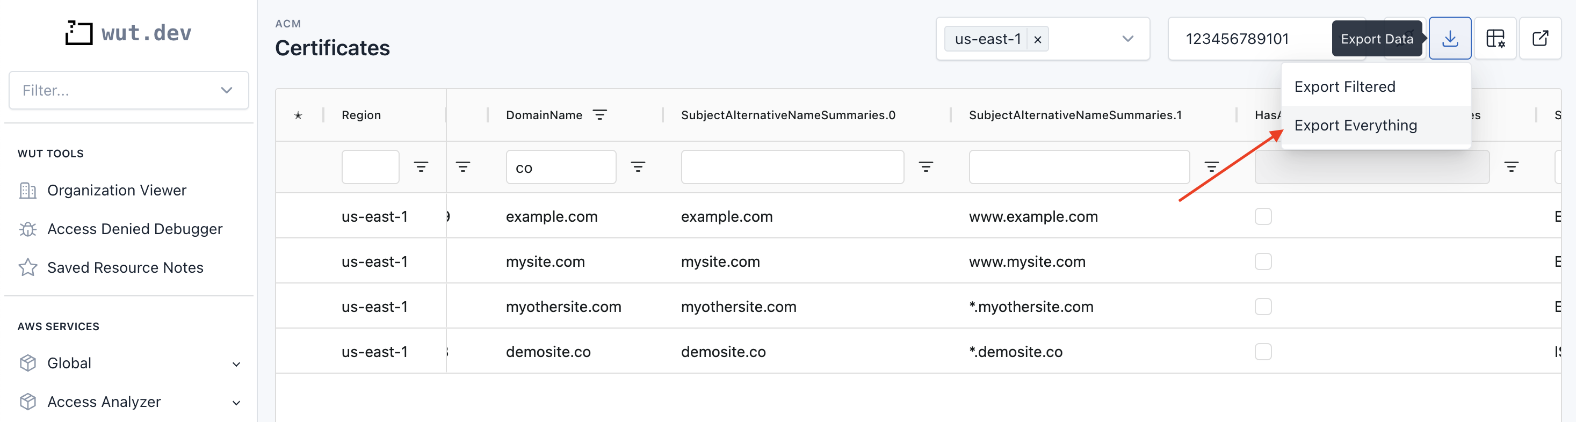The width and height of the screenshot is (1576, 422).
Task: Click the SubjectAlternativeNameSummaries.0 filter input
Action: click(x=792, y=167)
